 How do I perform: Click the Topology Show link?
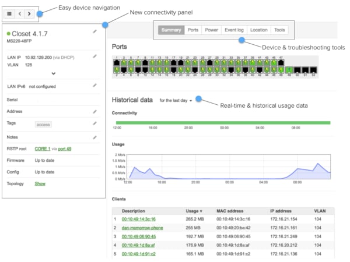[40, 183]
